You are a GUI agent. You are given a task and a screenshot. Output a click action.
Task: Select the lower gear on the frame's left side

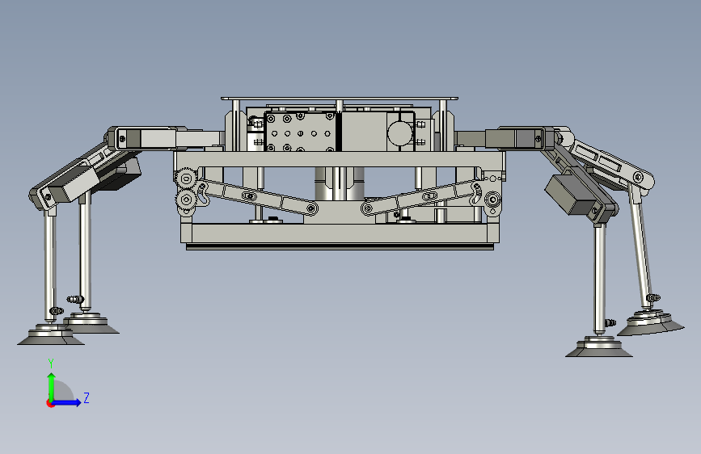pyautogui.click(x=187, y=200)
